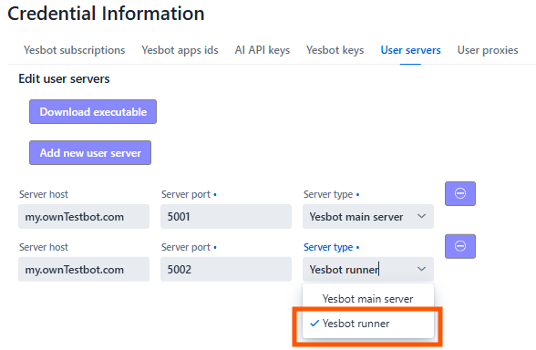The height and width of the screenshot is (350, 536).
Task: Focus the first row's Server host field
Action: tap(84, 216)
